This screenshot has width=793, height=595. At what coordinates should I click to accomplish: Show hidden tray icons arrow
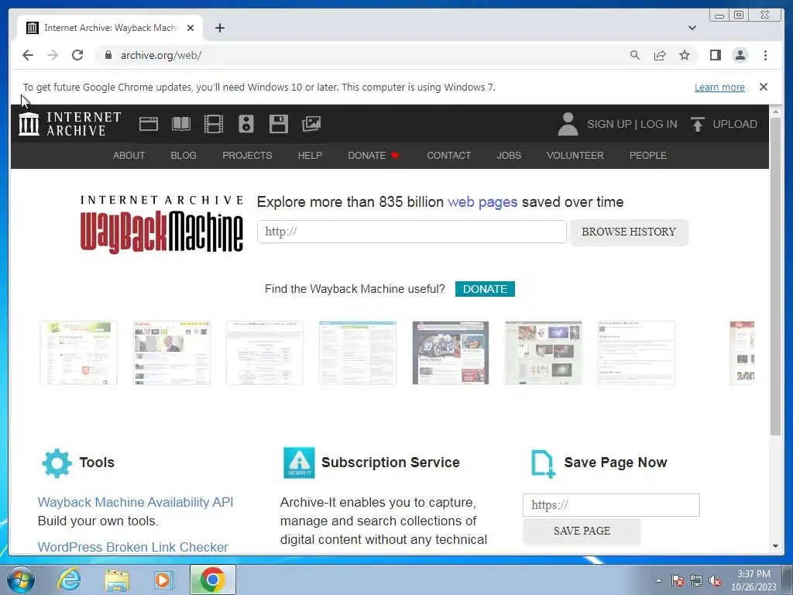tap(658, 581)
